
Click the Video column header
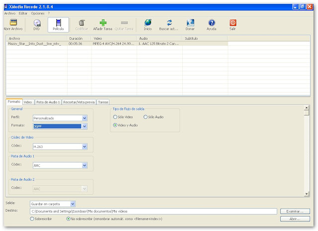[114, 38]
